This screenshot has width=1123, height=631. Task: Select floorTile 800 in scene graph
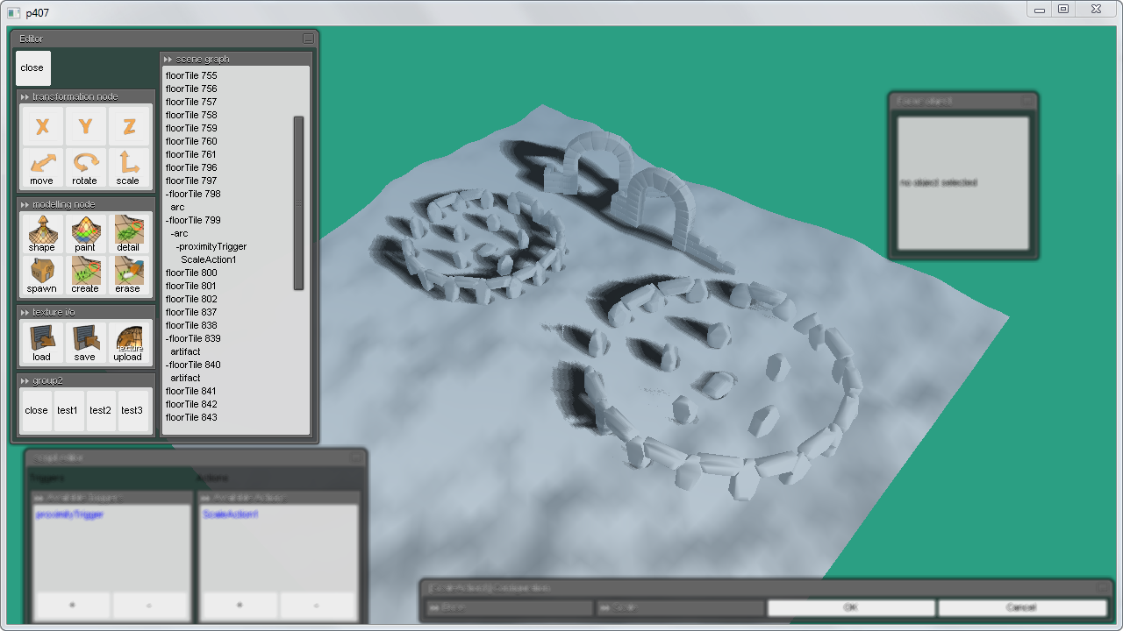[x=191, y=273]
